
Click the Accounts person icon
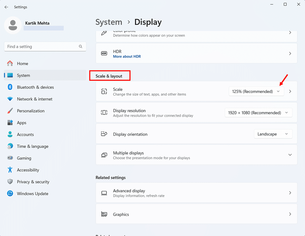tap(10, 134)
